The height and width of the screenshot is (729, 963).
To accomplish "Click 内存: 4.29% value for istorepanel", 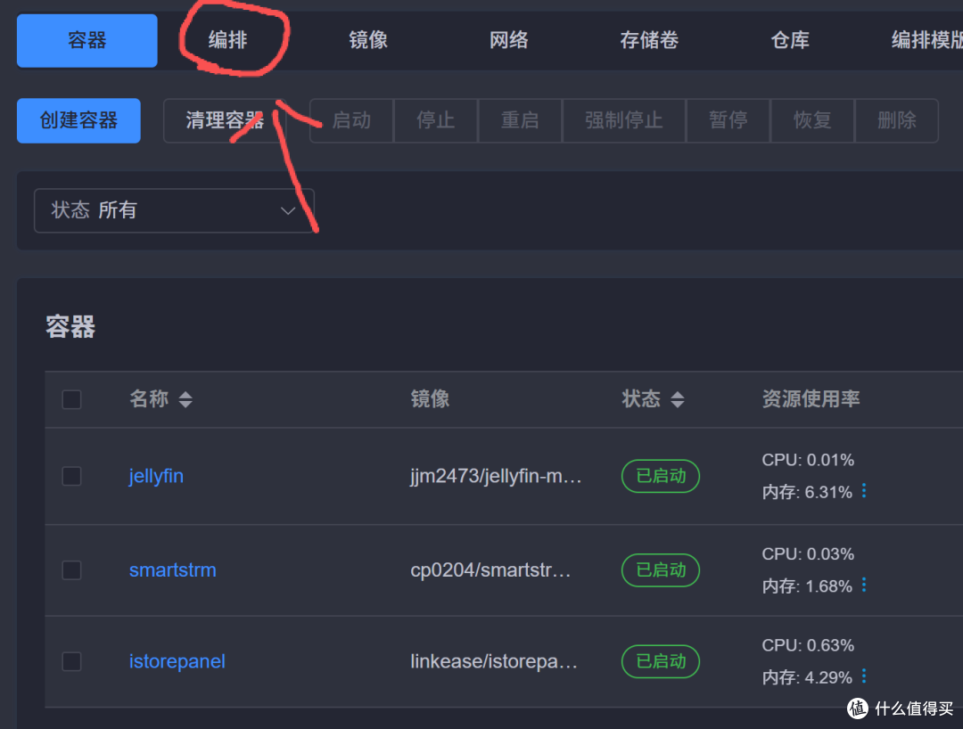I will (x=807, y=677).
